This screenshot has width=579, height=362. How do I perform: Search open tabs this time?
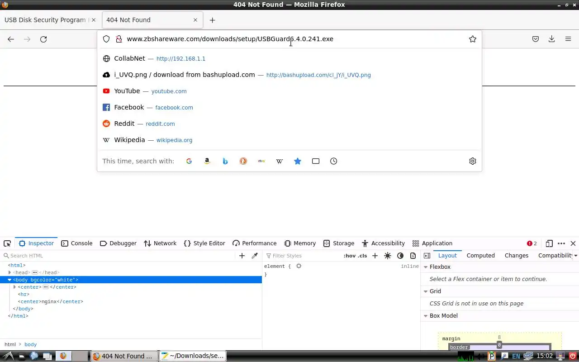(x=316, y=161)
